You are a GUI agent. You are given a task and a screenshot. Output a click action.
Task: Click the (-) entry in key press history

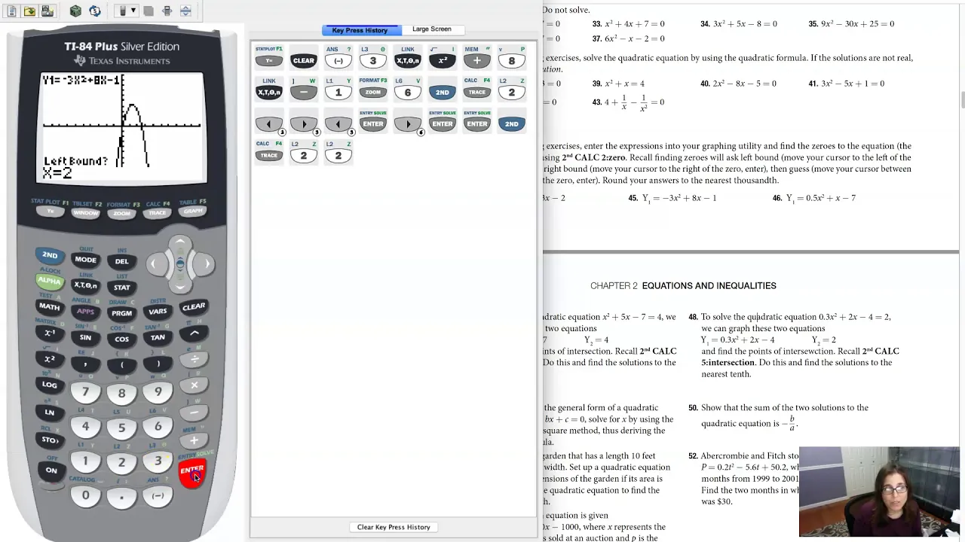coord(338,61)
